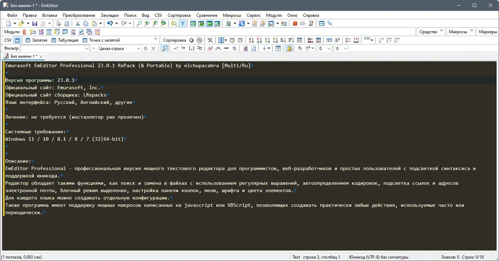Toggle the padlock lock button in filter bar

pos(289,49)
